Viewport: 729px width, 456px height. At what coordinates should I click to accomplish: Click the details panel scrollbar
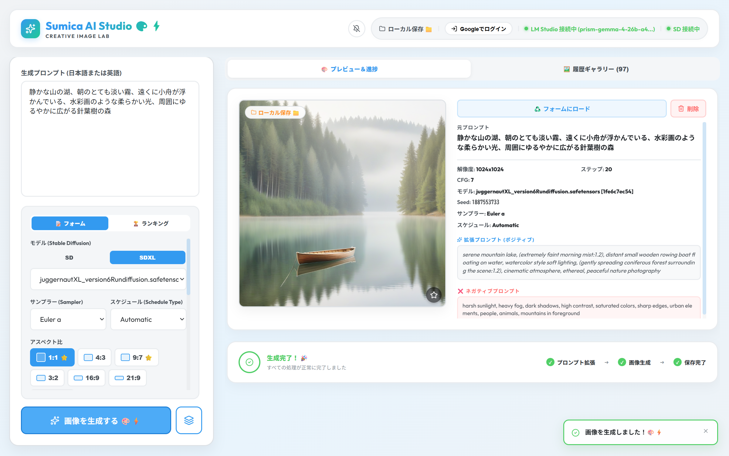704,219
